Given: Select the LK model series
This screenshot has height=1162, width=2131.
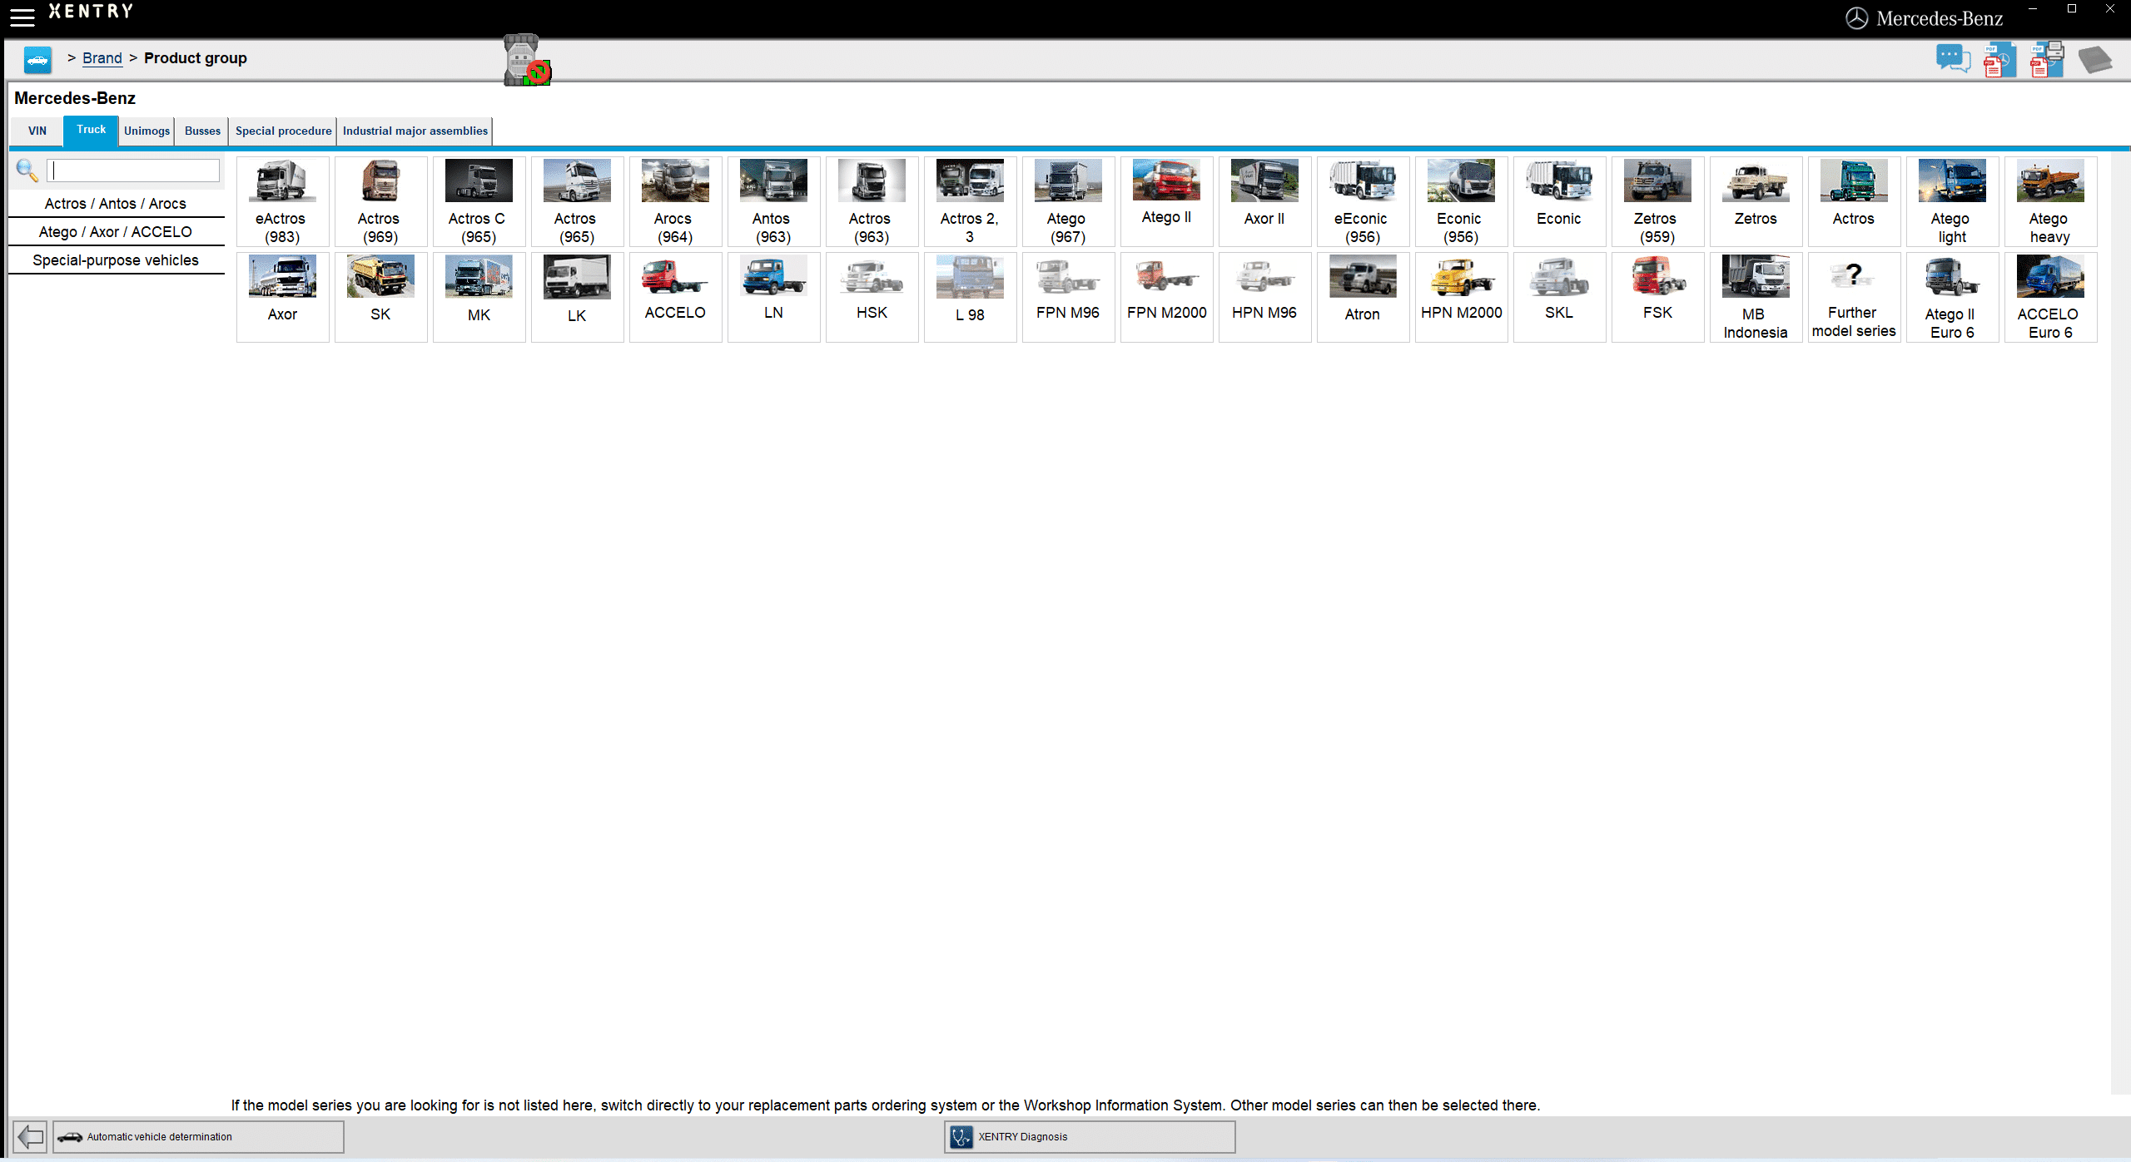Looking at the screenshot, I should click(x=577, y=297).
